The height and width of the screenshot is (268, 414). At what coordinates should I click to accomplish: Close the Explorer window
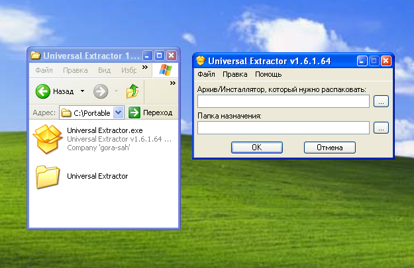coord(172,56)
